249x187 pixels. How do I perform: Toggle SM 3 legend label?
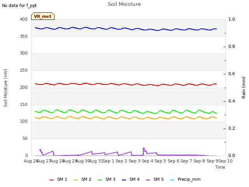click(110, 179)
